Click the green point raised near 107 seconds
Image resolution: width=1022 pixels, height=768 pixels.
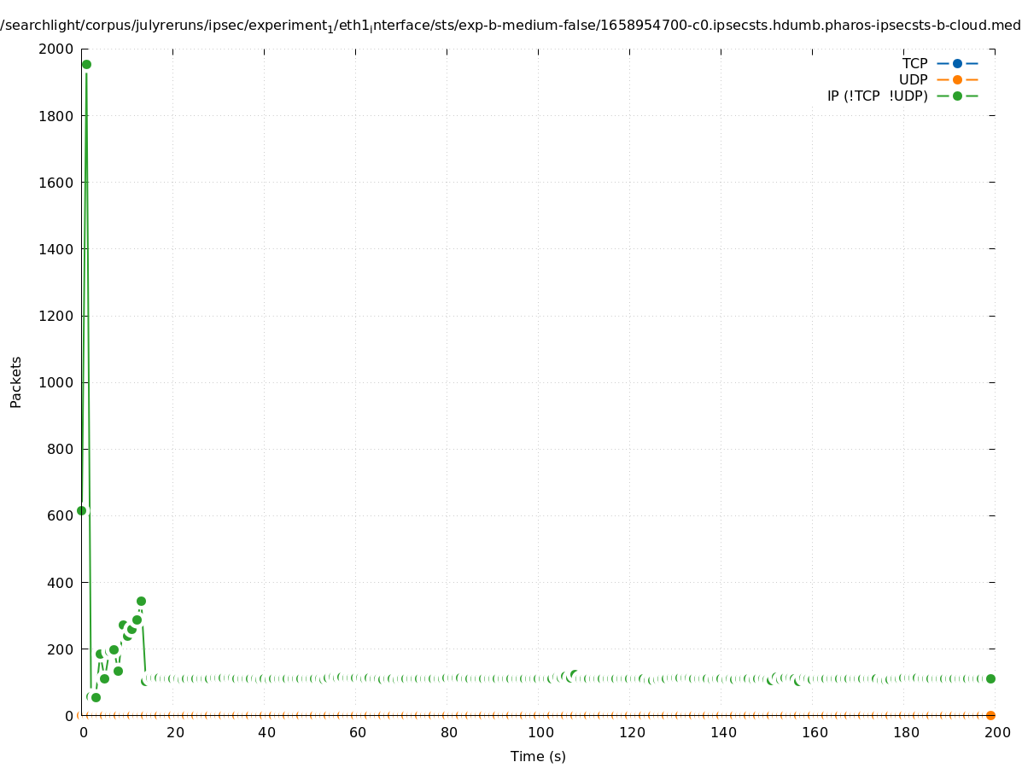574,674
